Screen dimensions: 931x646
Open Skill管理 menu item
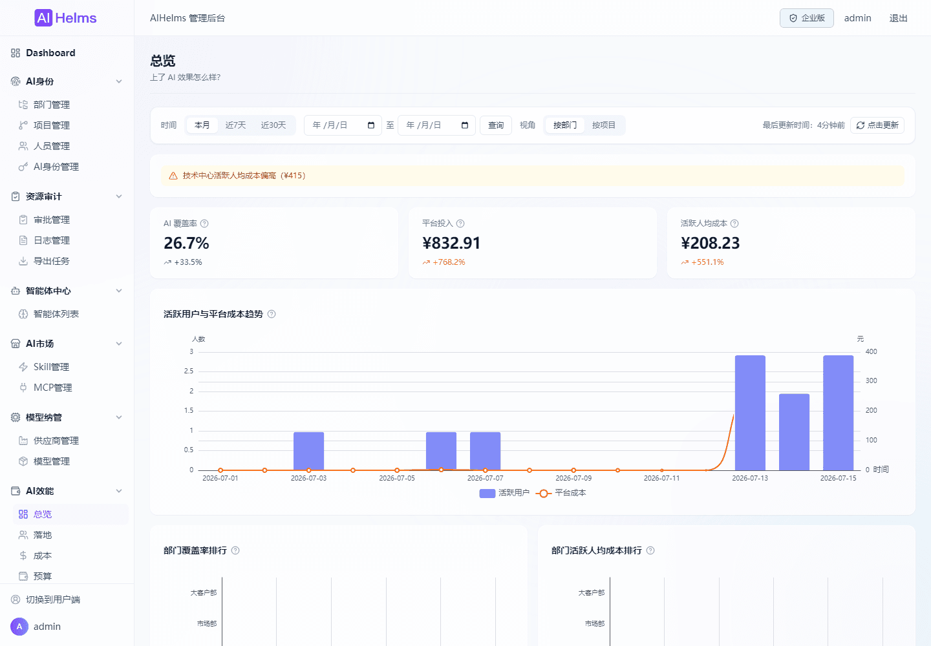click(x=70, y=367)
